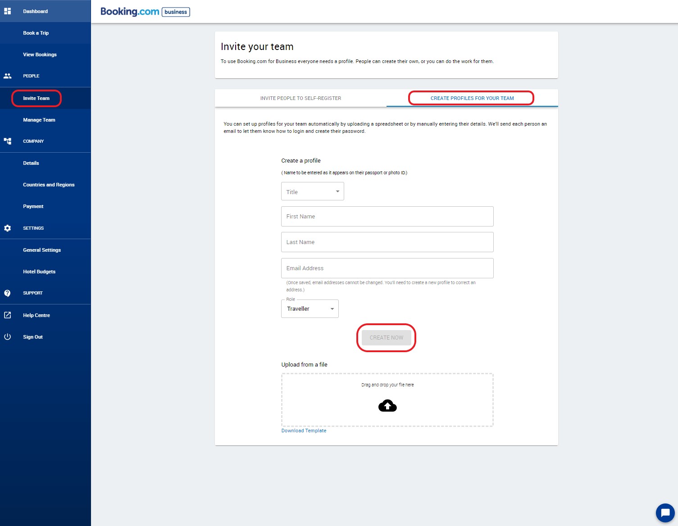Open the Title dropdown
678x526 pixels.
[x=312, y=191]
